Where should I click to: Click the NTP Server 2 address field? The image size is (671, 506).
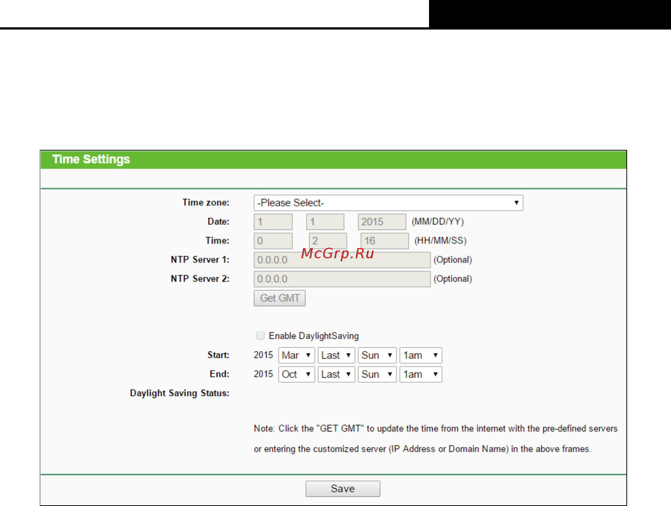tap(342, 279)
